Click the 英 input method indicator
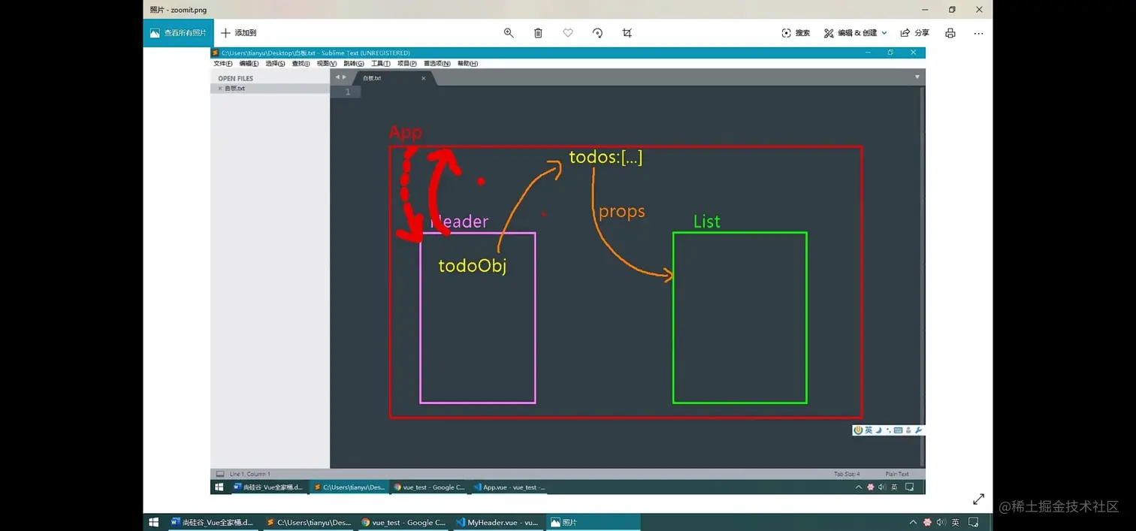Viewport: 1136px width, 531px height. [x=956, y=522]
